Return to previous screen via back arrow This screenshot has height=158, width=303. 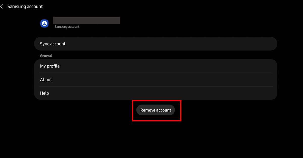point(2,6)
